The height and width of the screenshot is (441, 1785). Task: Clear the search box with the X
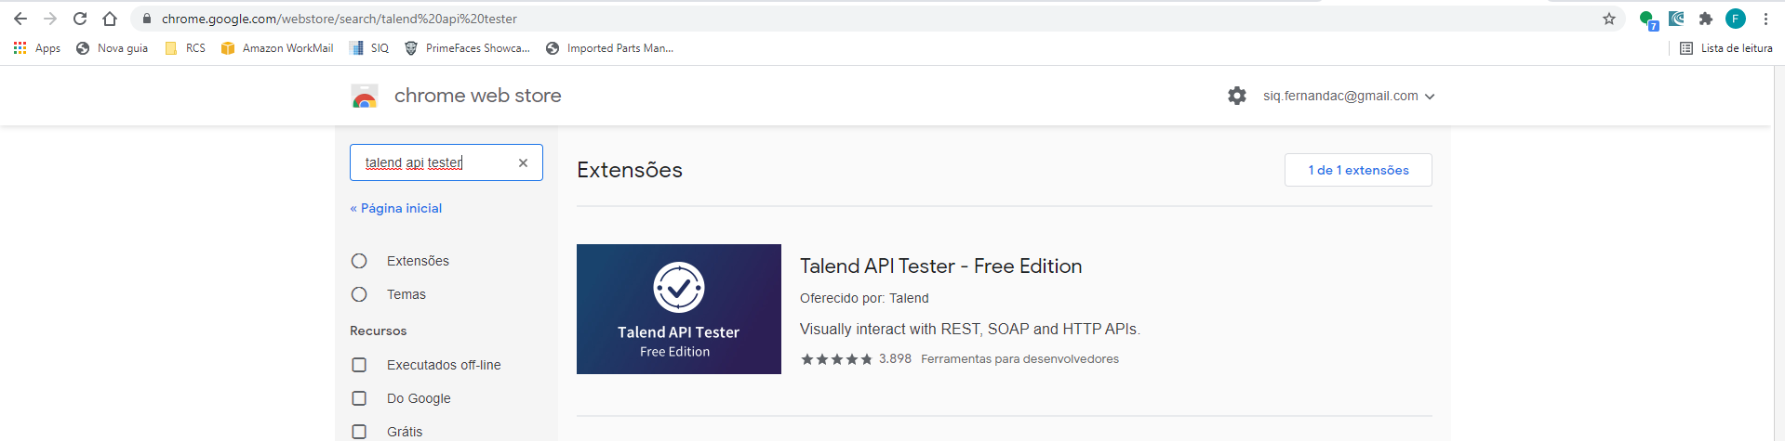pyautogui.click(x=523, y=162)
